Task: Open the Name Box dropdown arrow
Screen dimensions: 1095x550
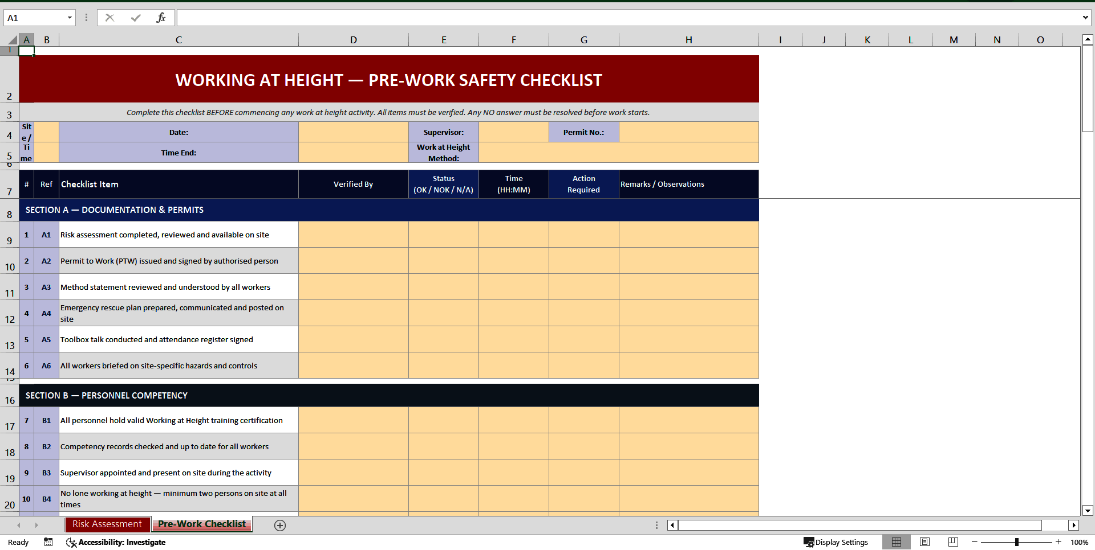Action: click(x=70, y=17)
